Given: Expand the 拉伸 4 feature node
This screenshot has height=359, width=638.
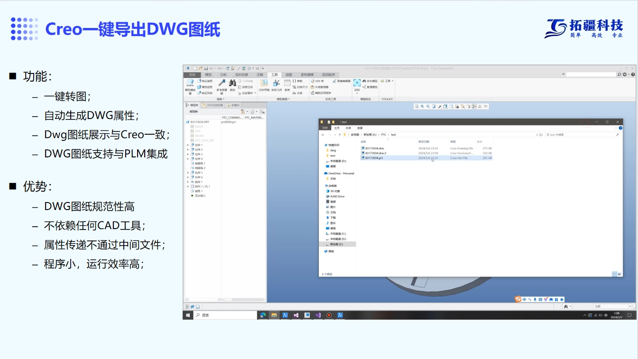Looking at the screenshot, I should 188,159.
